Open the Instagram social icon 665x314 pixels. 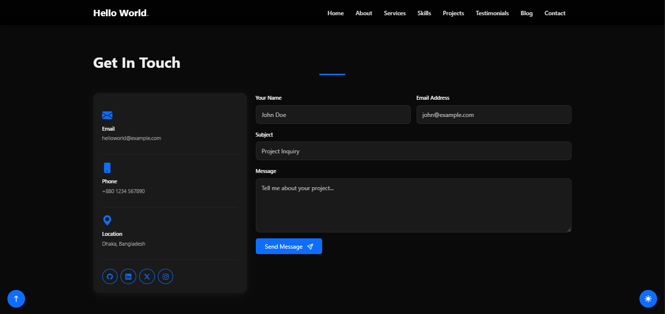pyautogui.click(x=166, y=277)
